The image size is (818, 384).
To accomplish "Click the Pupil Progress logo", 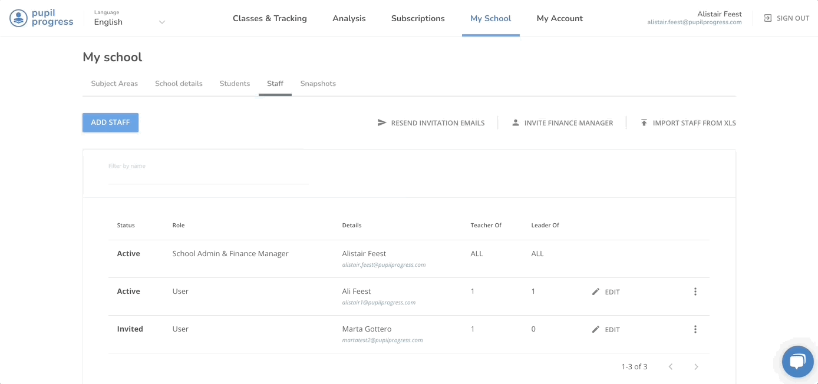I will [42, 18].
